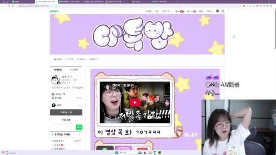Click the 카페 글쓰기 button
The image size is (276, 155).
tap(66, 112)
